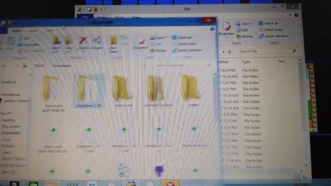Screen dimensions: 331x186
Task: Click the 3ds scrollbar down arrow
Action: pyautogui.click(x=306, y=165)
